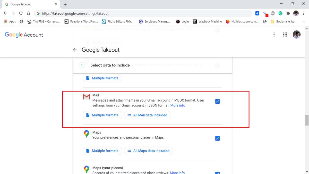Viewport: 309px width, 174px height.
Task: Open the Photo Editor Pixlr bookmark
Action: (x=118, y=22)
